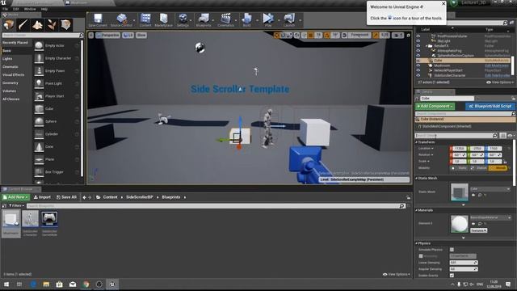
Task: Hide the SkyLight actor via eye icon
Action: pos(418,41)
